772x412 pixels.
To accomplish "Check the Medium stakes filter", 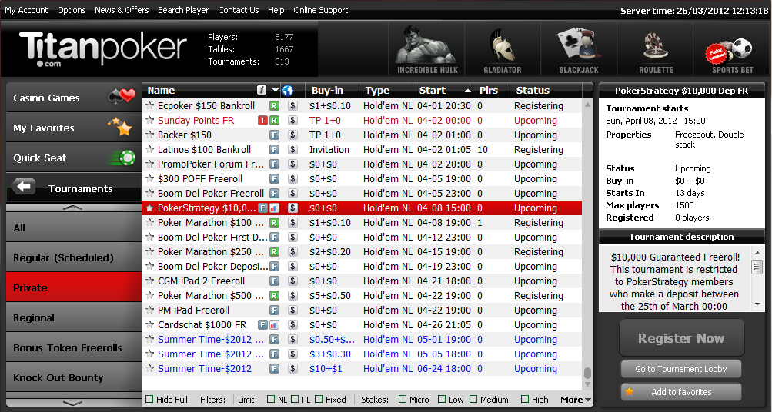I will (473, 399).
